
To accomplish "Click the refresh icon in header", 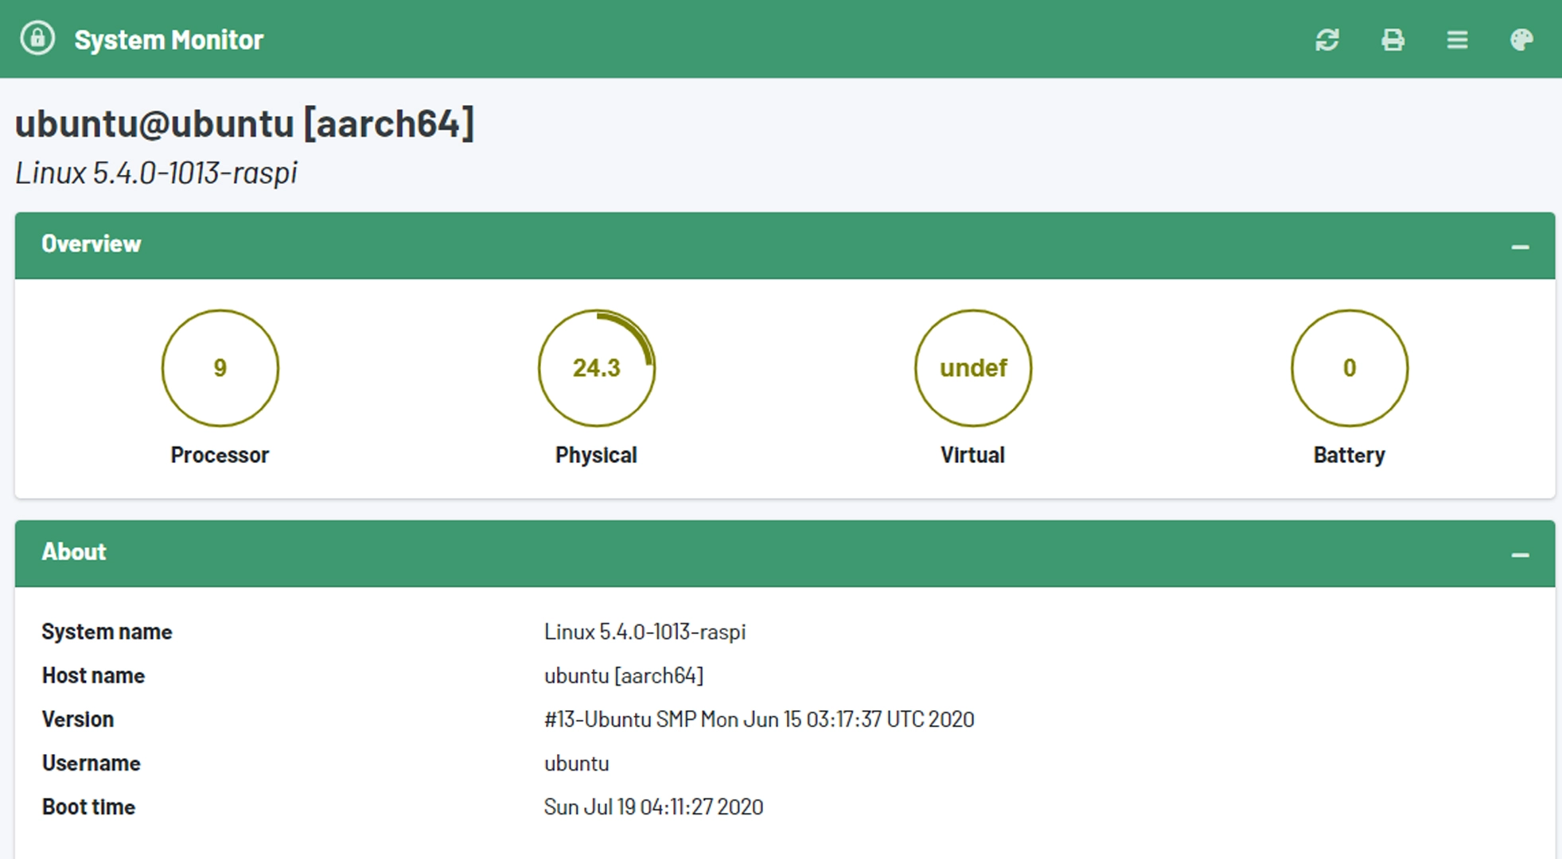I will pyautogui.click(x=1326, y=40).
